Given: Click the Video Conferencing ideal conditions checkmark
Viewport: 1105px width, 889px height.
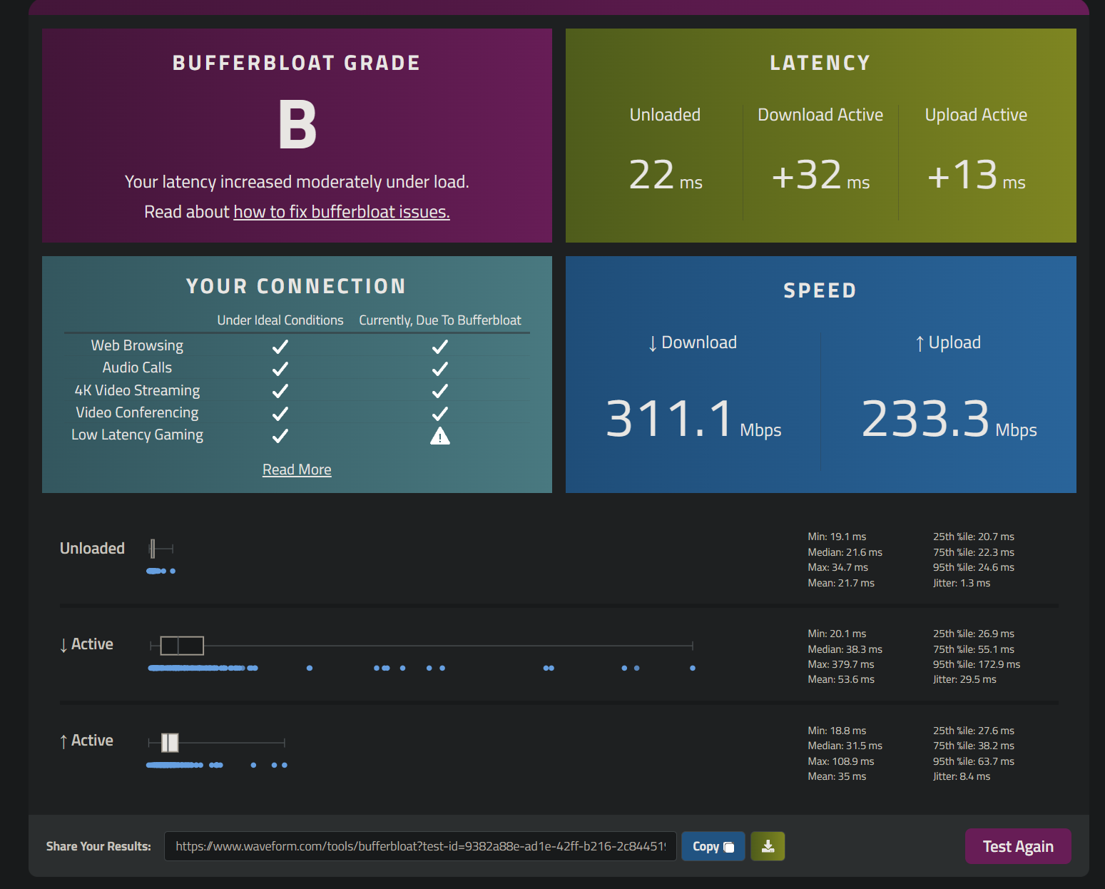Looking at the screenshot, I should [280, 414].
